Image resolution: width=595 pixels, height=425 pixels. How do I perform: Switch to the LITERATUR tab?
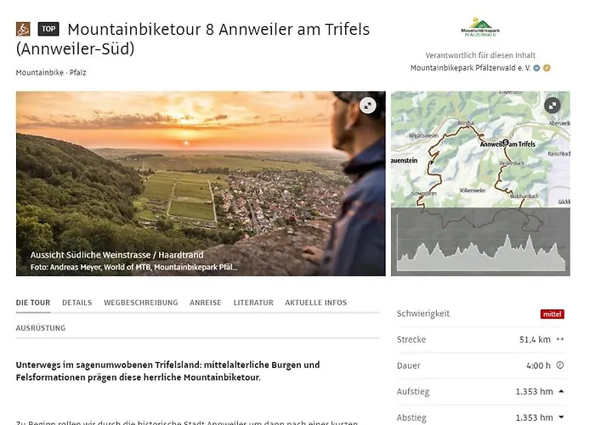point(253,303)
